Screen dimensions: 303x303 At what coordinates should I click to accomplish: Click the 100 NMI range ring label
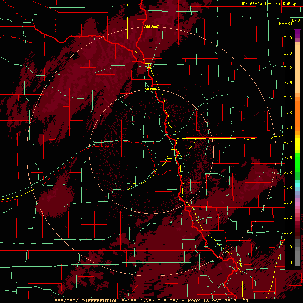click(151, 27)
